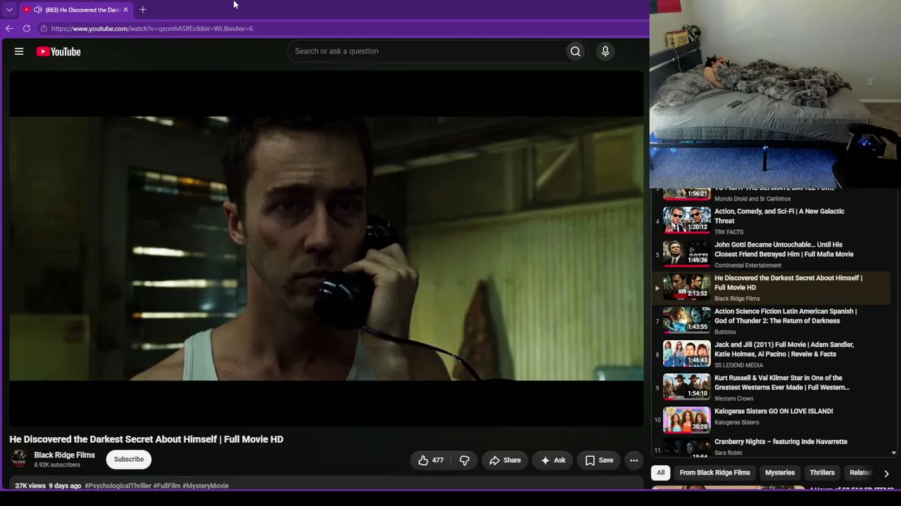Click the browser address bar URL
Image resolution: width=901 pixels, height=506 pixels.
pos(152,29)
